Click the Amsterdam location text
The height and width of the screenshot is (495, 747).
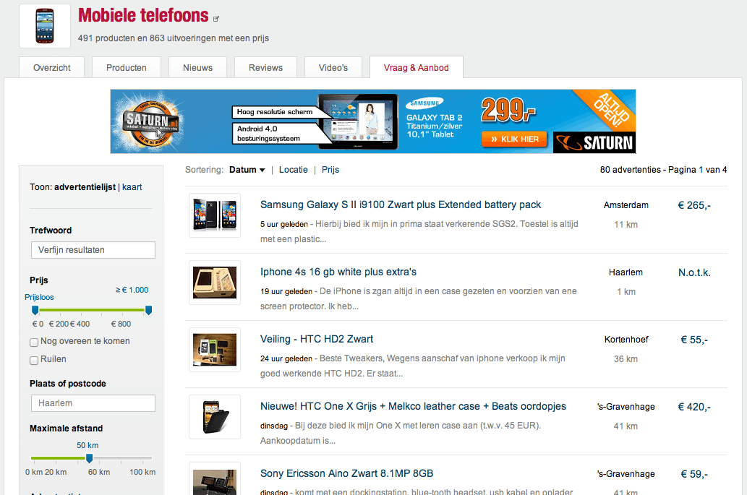(626, 205)
